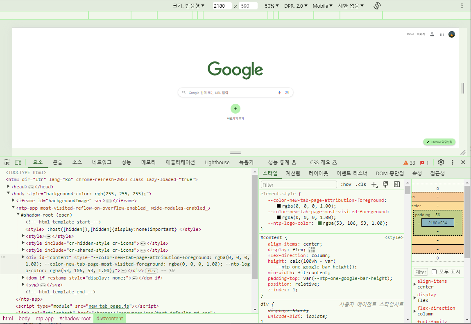The image size is (471, 324).
Task: Expand the dom-if restamp node
Action: point(23,277)
